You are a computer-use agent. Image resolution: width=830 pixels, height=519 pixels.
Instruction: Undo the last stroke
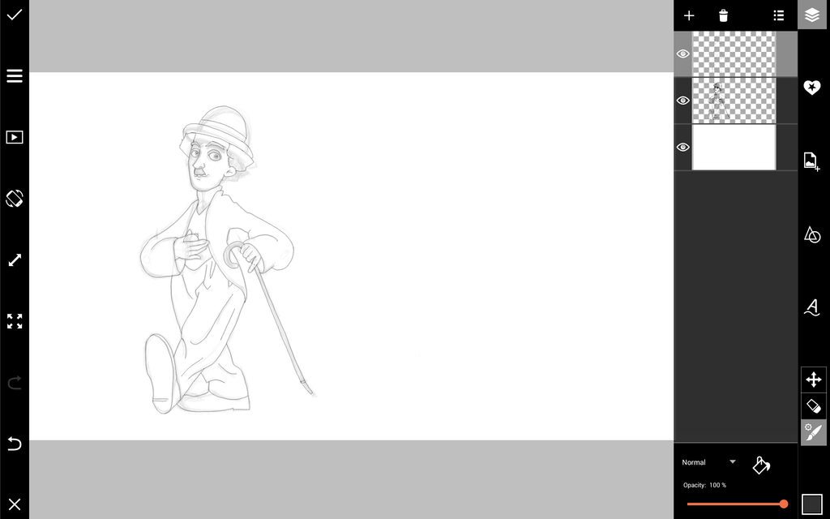pyautogui.click(x=15, y=443)
